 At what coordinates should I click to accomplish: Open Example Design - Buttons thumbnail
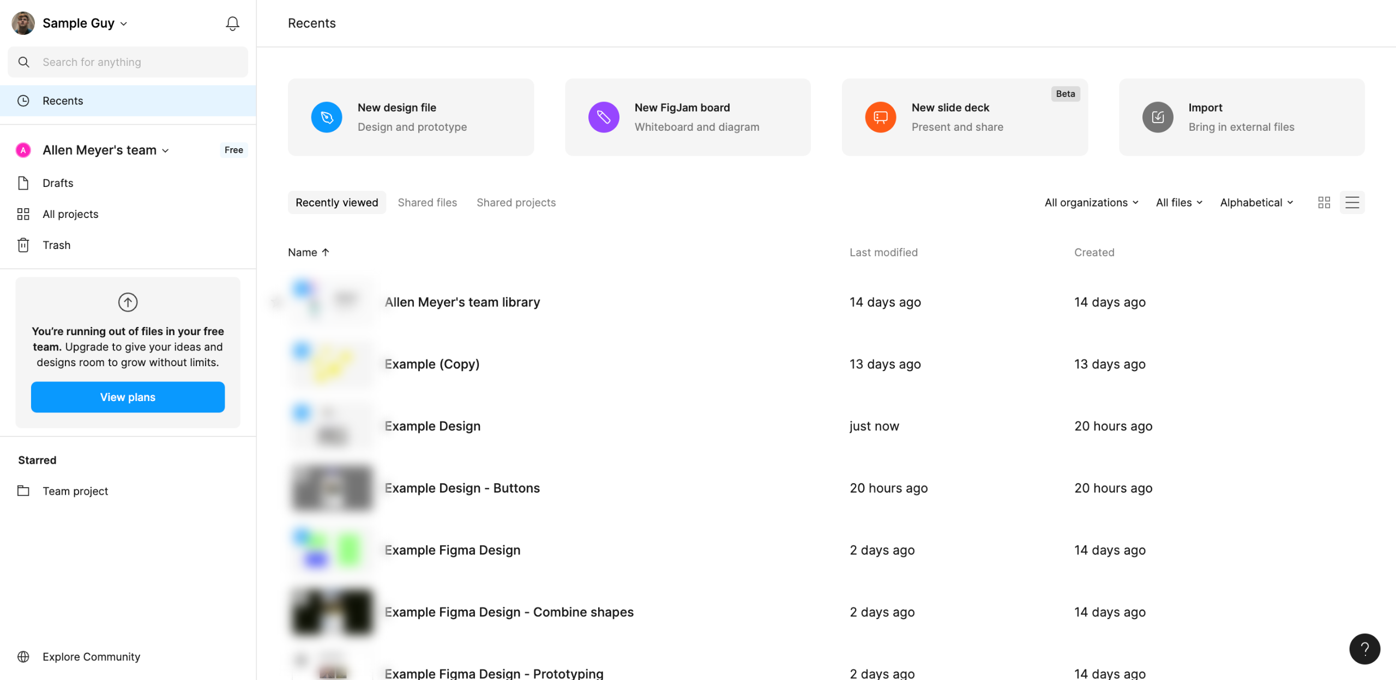332,488
